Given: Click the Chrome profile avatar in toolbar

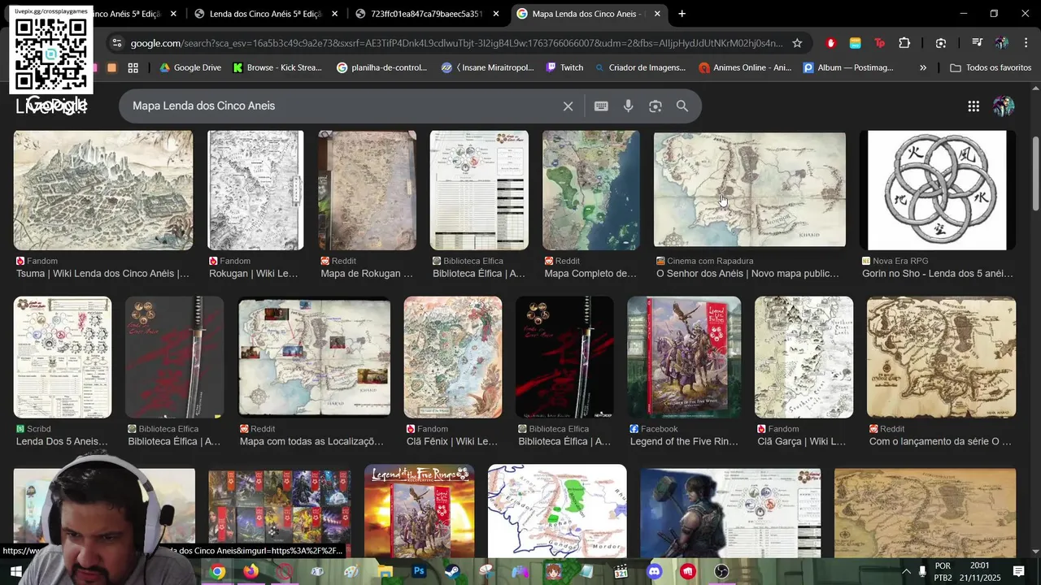Looking at the screenshot, I should coord(1002,43).
